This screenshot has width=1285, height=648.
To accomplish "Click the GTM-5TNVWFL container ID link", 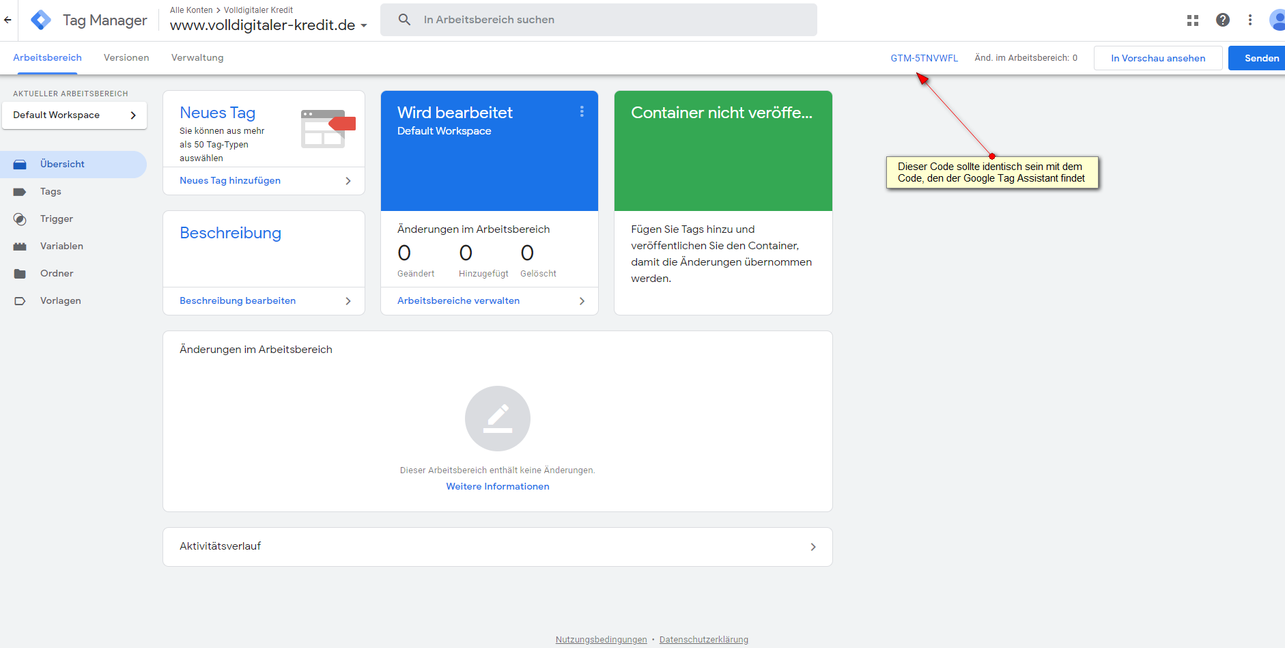I will (924, 58).
